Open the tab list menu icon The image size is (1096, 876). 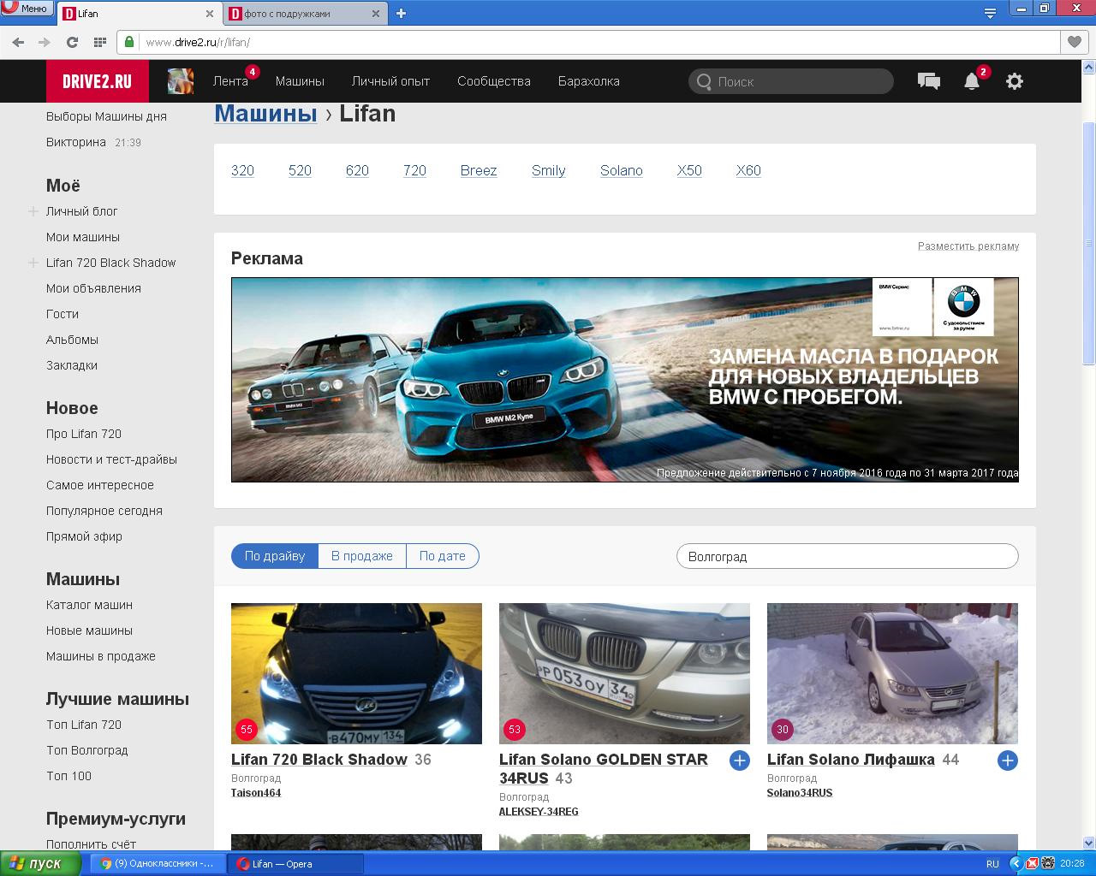click(990, 12)
